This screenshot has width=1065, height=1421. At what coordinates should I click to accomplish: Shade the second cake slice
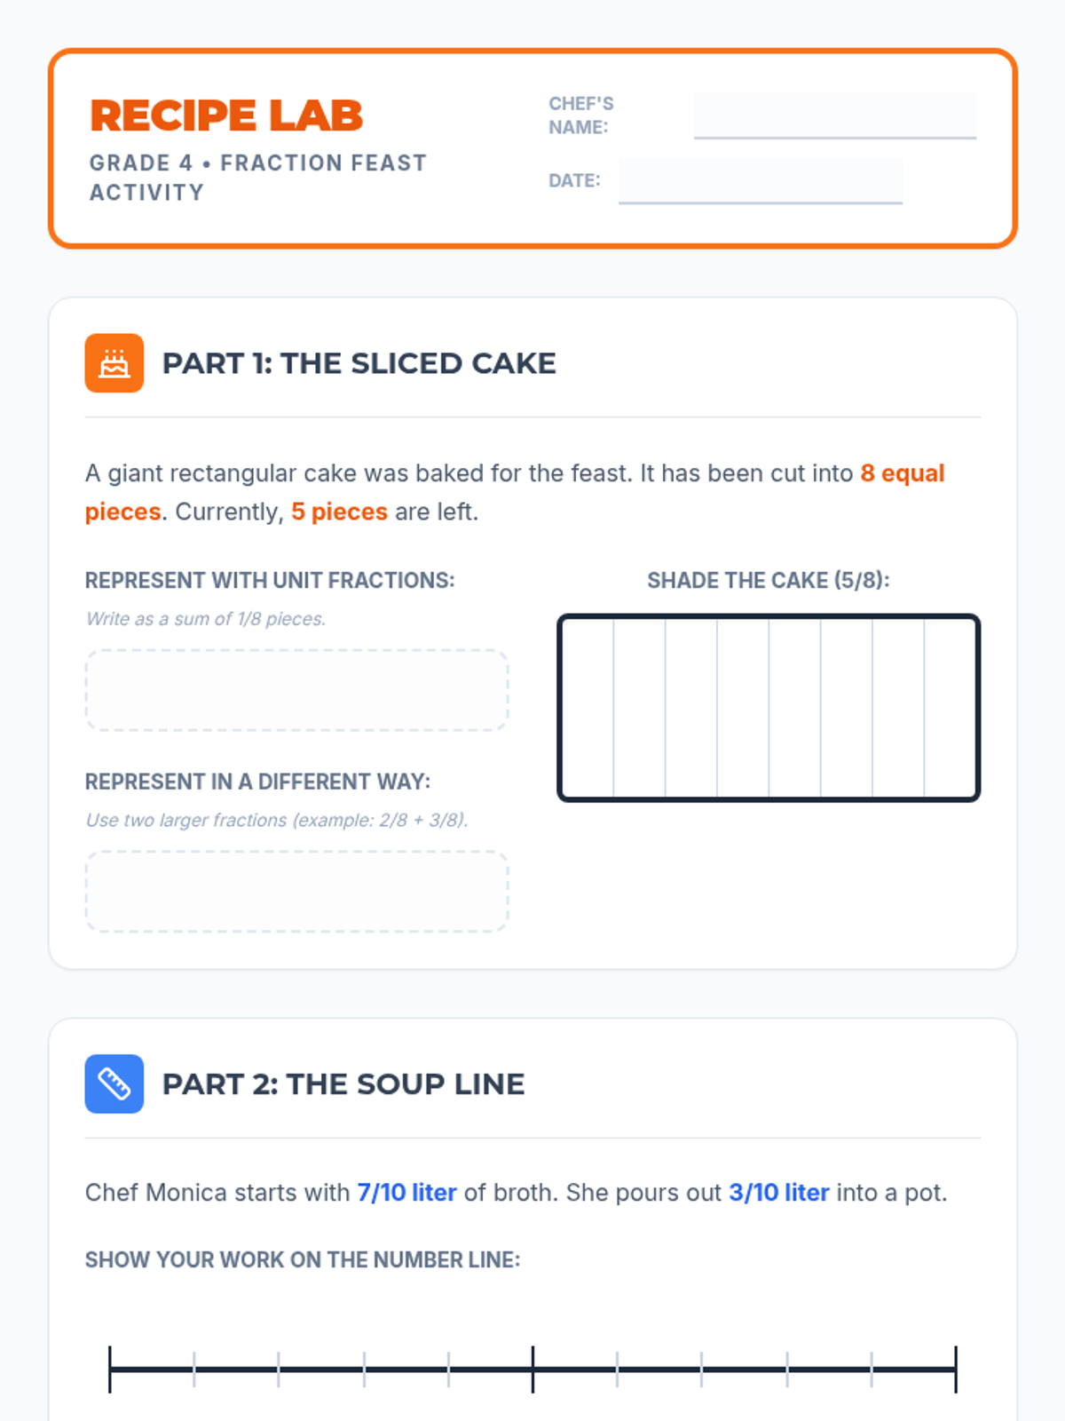click(x=640, y=708)
